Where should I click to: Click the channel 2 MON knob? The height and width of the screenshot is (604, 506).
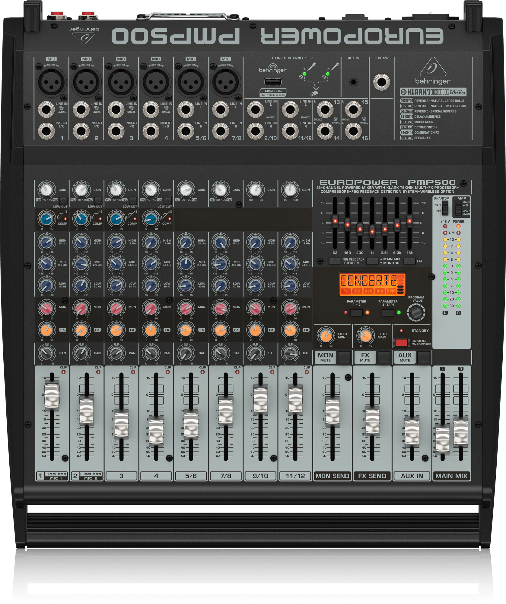click(81, 308)
